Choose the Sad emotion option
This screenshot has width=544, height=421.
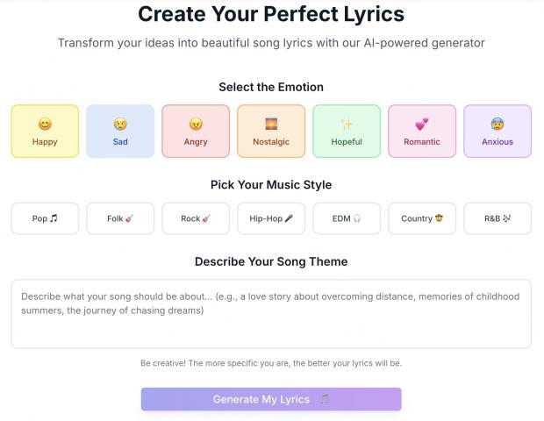(x=120, y=132)
